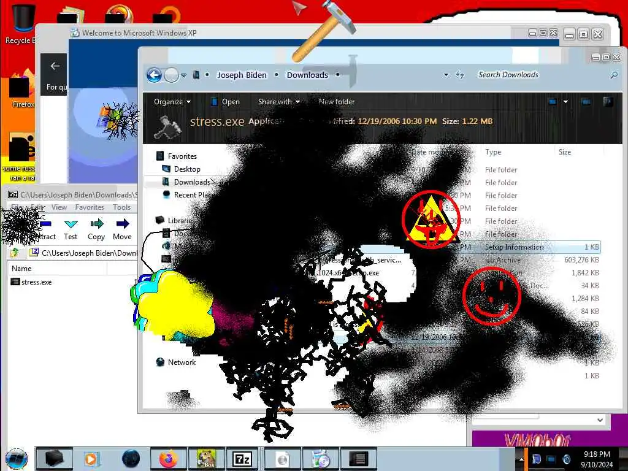Image resolution: width=628 pixels, height=471 pixels.
Task: Open the 7z taskbar button
Action: point(242,459)
